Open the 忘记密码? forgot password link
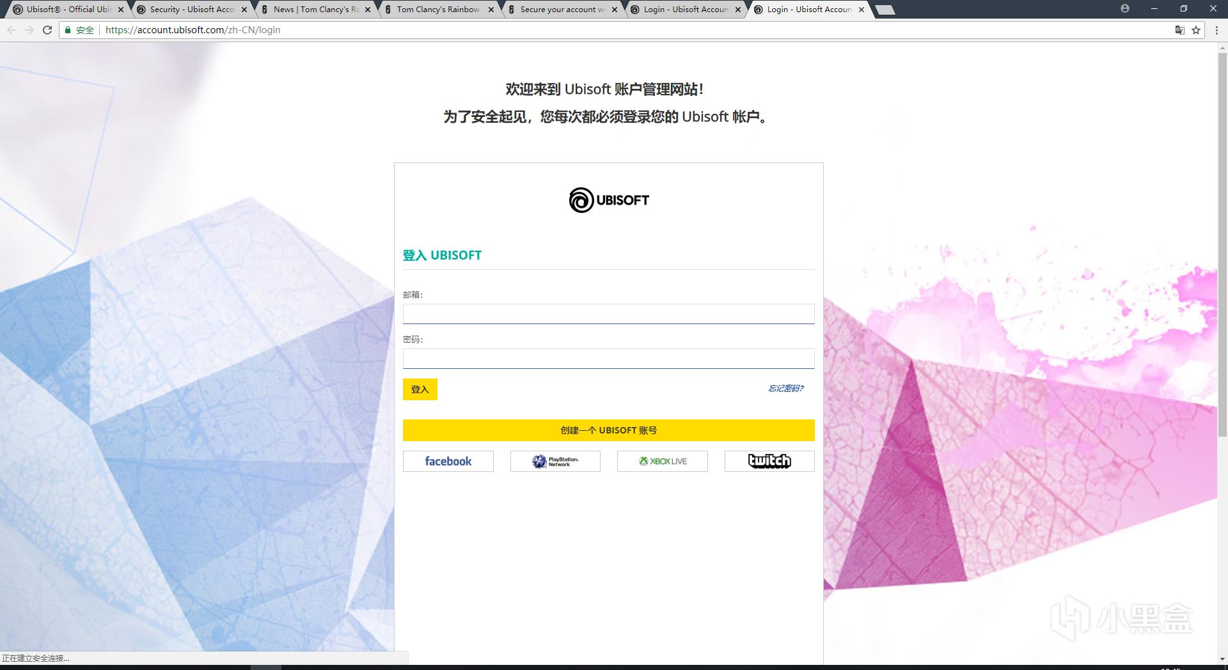Screen dimensions: 1228x670 pyautogui.click(x=785, y=389)
